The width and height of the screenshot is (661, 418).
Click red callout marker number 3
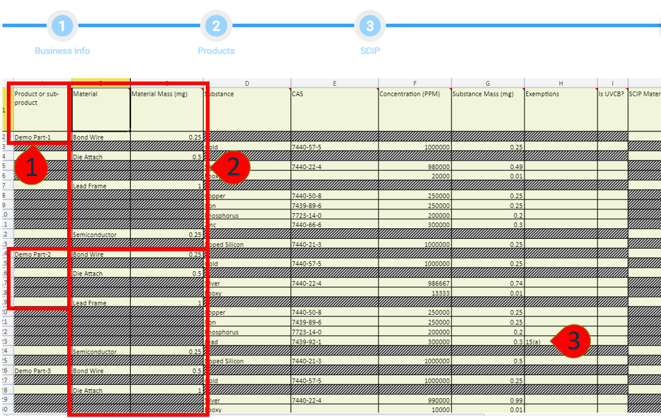pyautogui.click(x=573, y=341)
